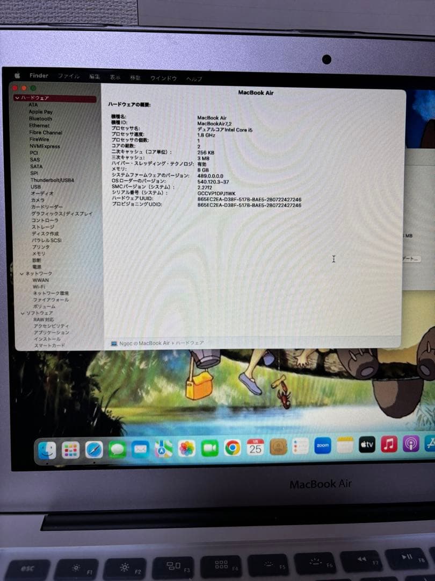Open the Calendar showing the 25th
Screen dimensions: 435x581
[255, 447]
